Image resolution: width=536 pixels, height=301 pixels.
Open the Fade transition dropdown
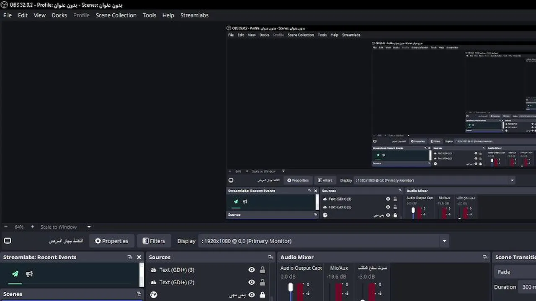tap(515, 272)
